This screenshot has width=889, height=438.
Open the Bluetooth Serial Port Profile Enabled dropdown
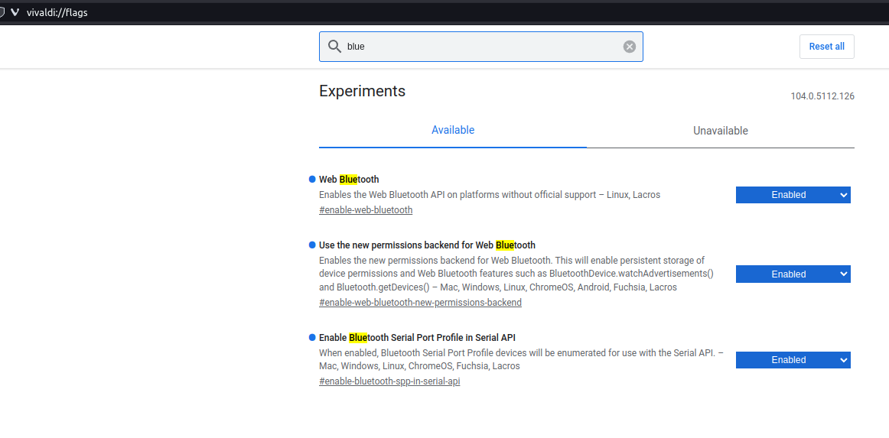[x=793, y=360]
